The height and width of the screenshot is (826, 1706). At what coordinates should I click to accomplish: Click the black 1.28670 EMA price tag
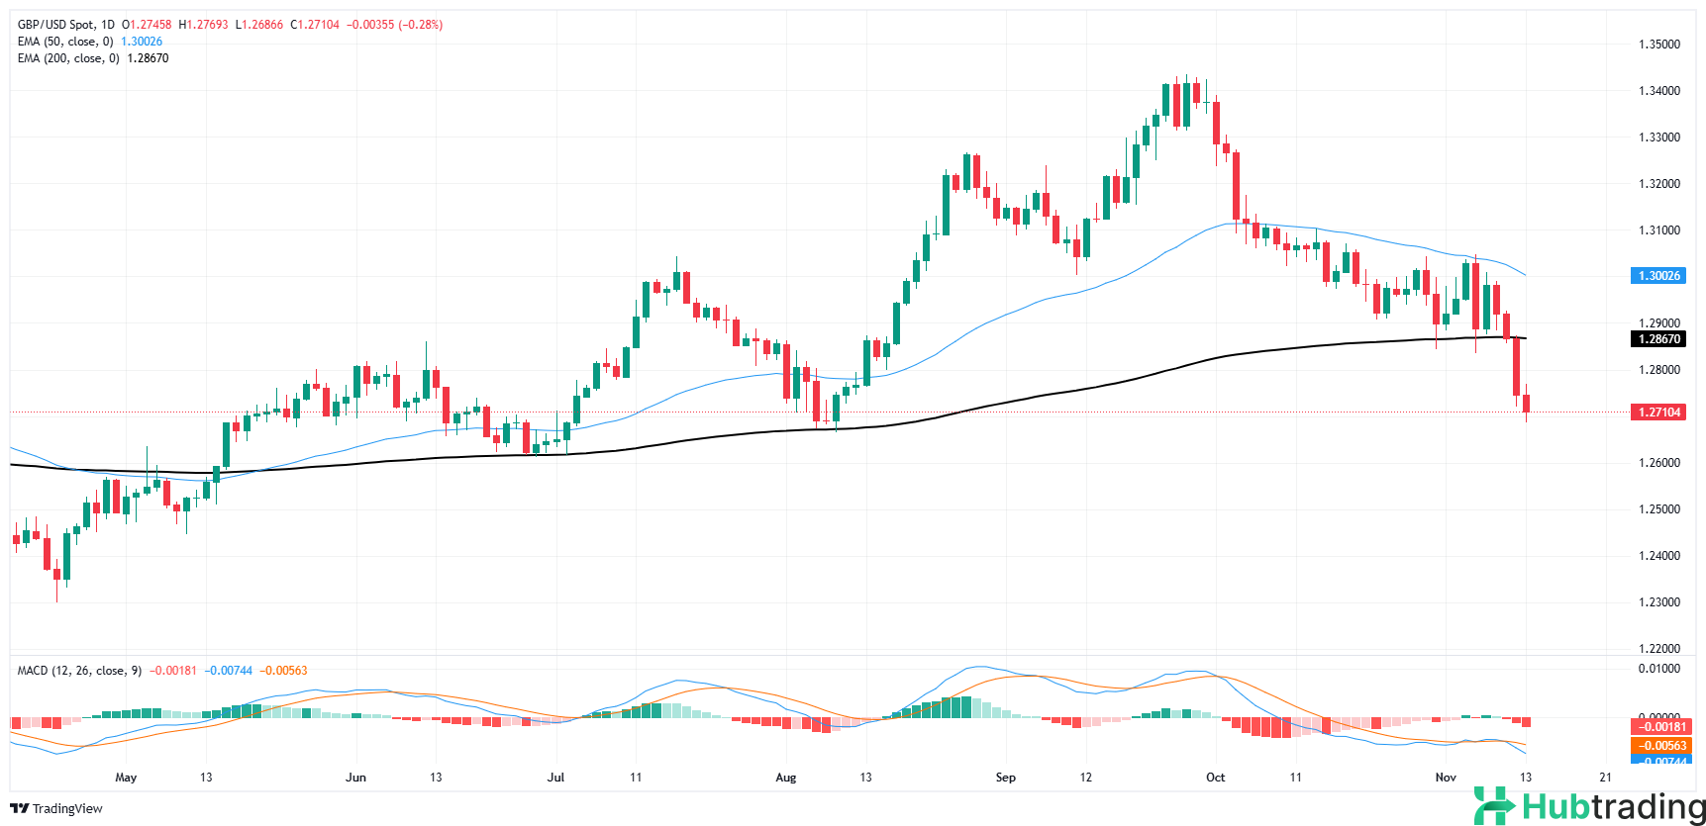[x=1657, y=339]
